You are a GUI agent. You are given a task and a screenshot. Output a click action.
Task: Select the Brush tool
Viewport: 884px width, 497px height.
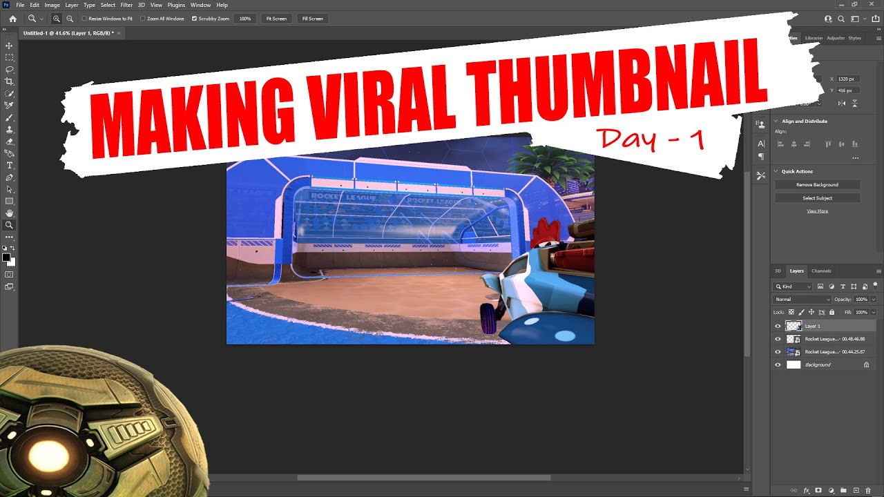(9, 117)
